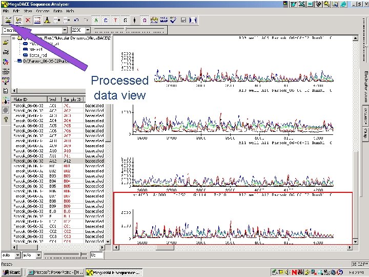Click the printer icon in left sidebar
This screenshot has height=277, width=369.
click(x=6, y=52)
